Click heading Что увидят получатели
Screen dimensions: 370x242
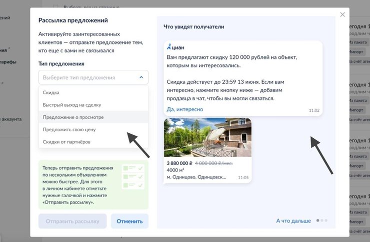point(193,26)
